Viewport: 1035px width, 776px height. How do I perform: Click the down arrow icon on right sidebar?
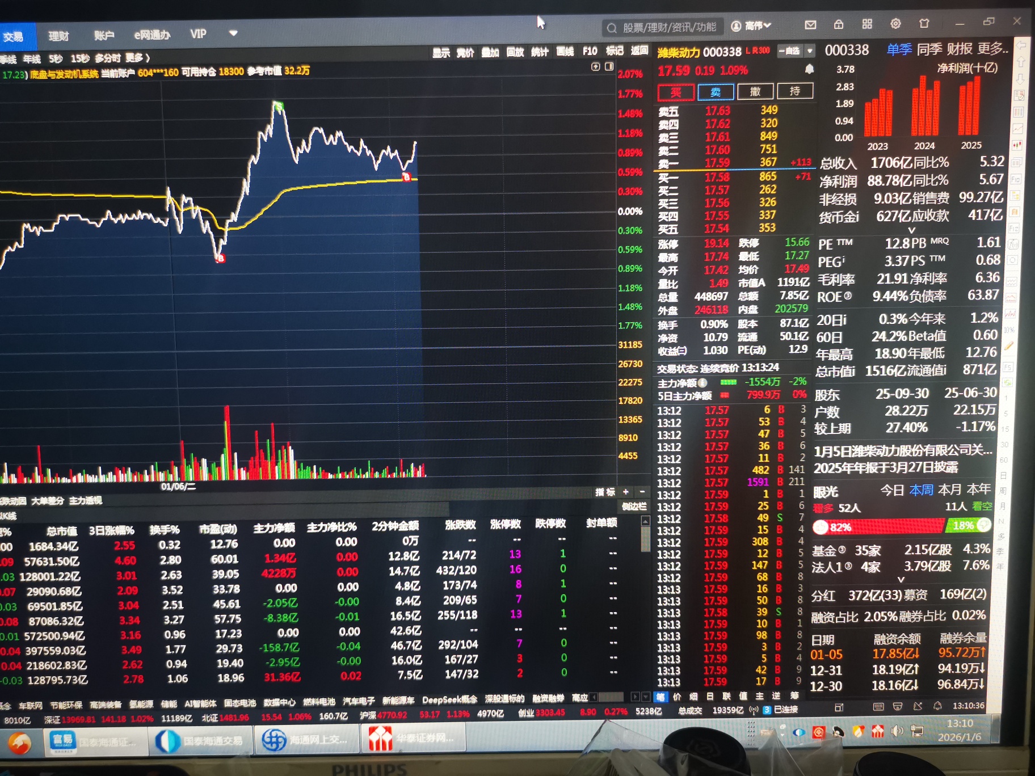click(x=1020, y=78)
